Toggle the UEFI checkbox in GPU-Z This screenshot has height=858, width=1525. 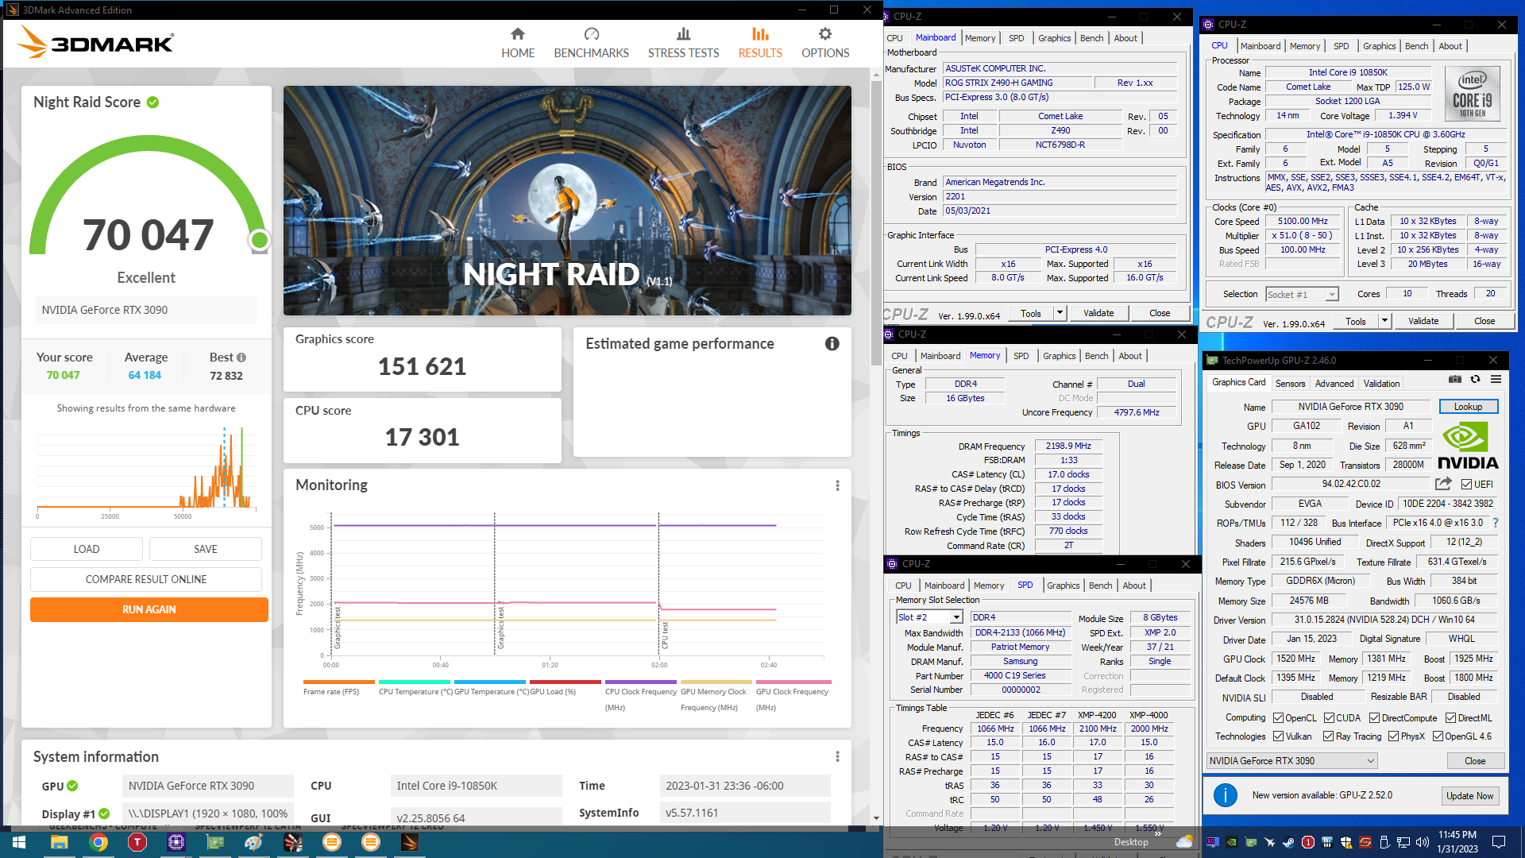(1466, 484)
